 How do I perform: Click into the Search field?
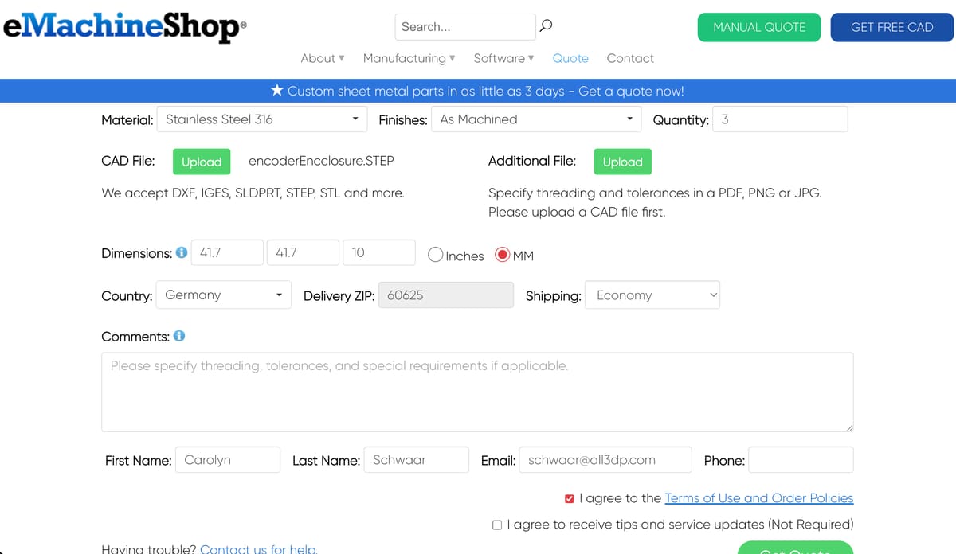465,27
